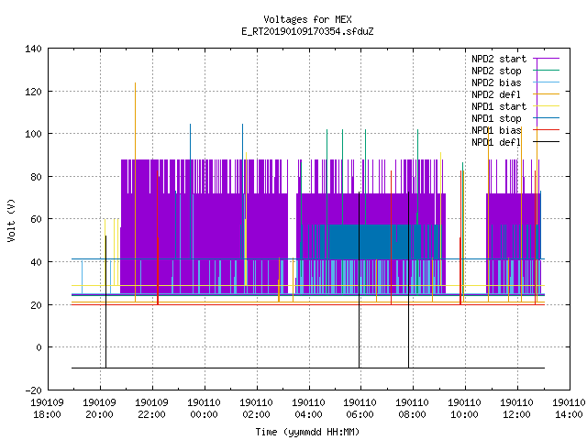Click the y-axis label 'Volt (V)'
587x440 pixels.
(x=12, y=220)
